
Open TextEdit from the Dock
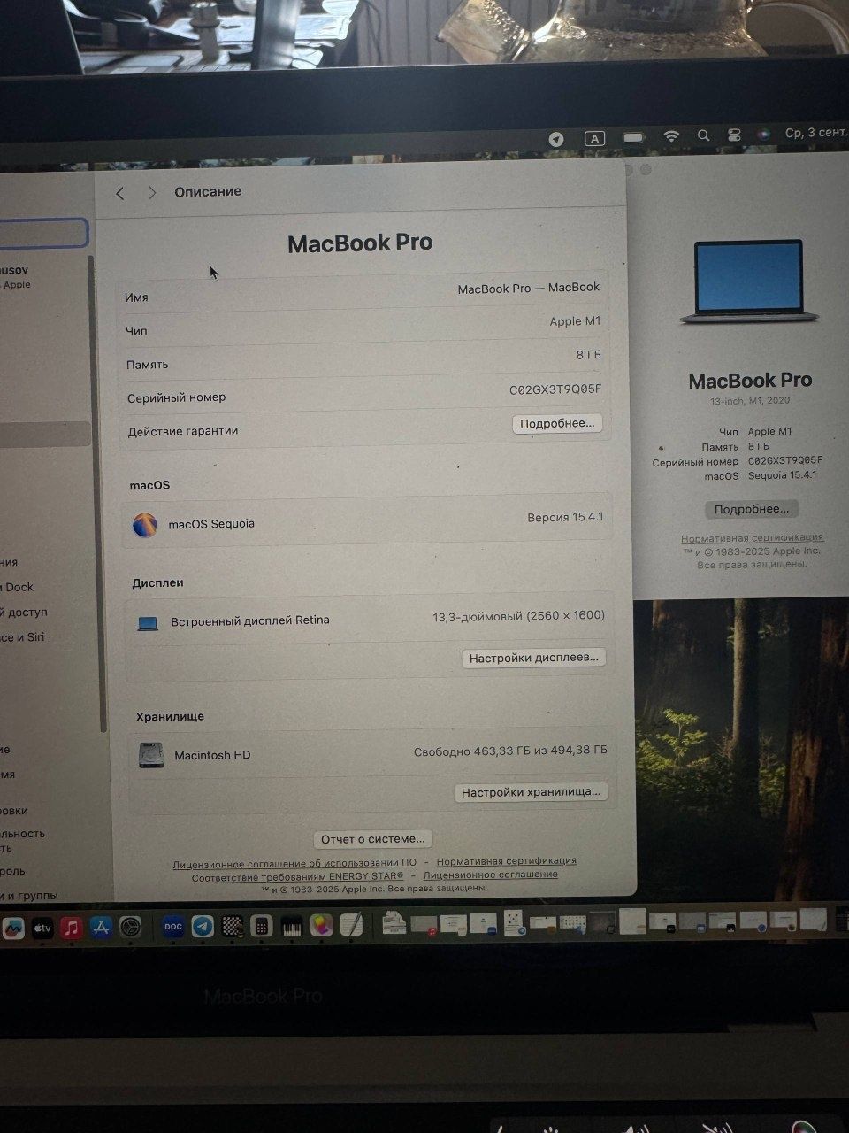[x=351, y=925]
